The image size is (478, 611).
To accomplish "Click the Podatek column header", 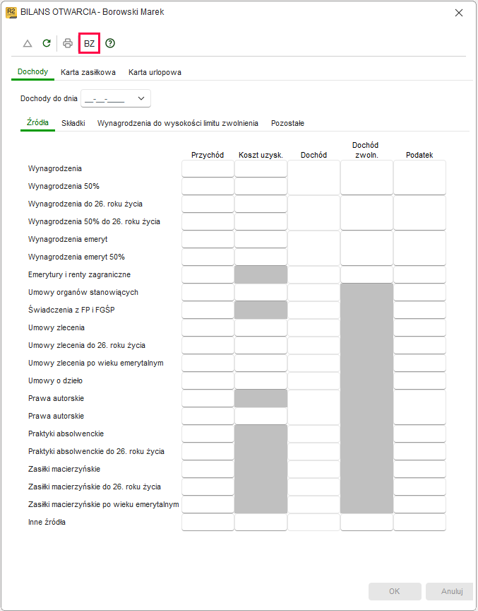I will tap(419, 155).
